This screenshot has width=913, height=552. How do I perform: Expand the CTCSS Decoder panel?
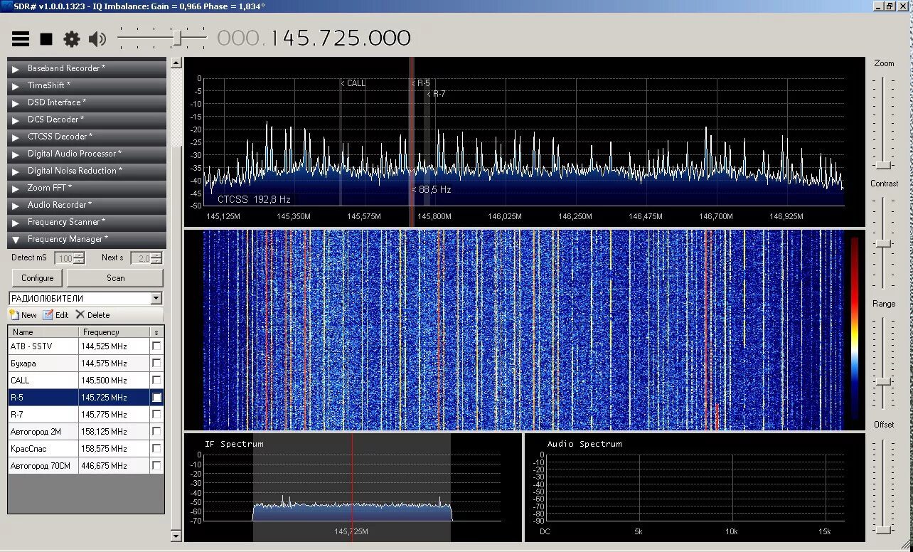87,137
